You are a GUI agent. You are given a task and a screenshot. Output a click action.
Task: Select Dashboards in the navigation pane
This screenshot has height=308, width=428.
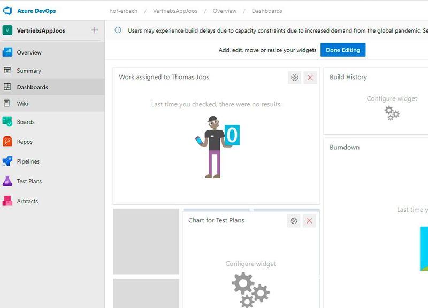click(x=32, y=86)
